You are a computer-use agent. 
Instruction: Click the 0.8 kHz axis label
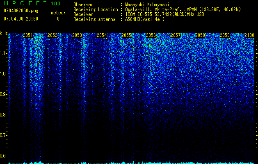coord(3,115)
